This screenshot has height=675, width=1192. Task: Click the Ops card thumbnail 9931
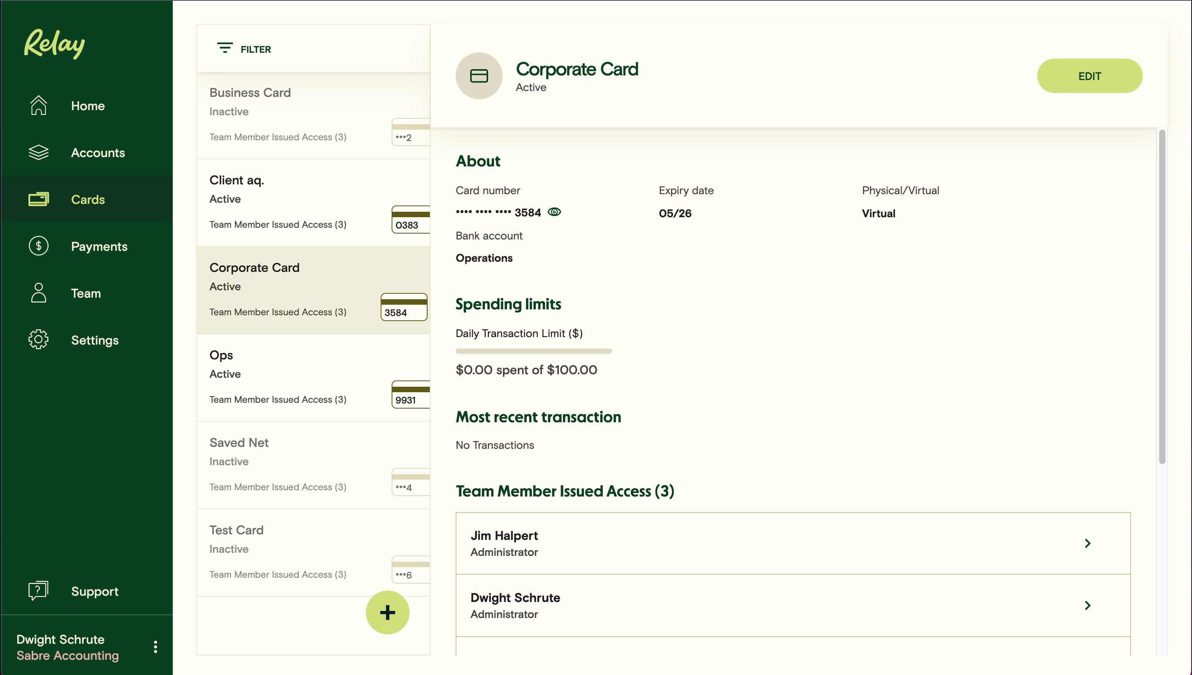click(411, 395)
